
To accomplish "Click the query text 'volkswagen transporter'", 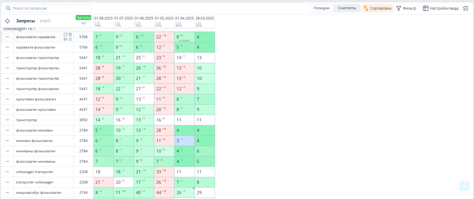I will click(x=35, y=172).
